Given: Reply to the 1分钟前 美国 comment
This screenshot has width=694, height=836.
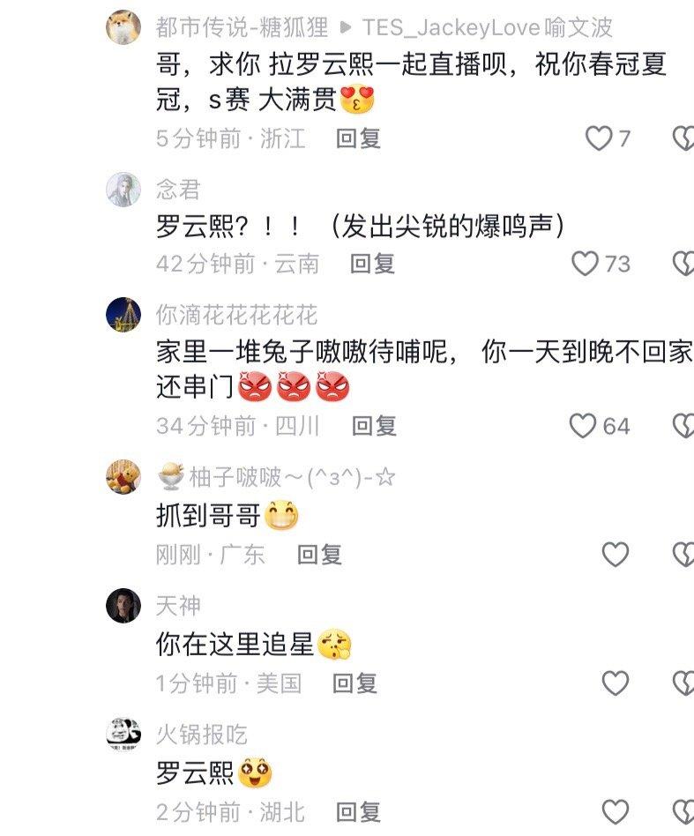Looking at the screenshot, I should (354, 683).
